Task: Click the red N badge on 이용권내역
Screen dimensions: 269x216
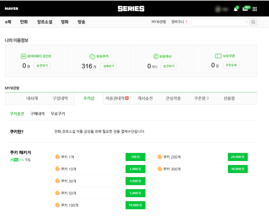Action: click(x=127, y=98)
